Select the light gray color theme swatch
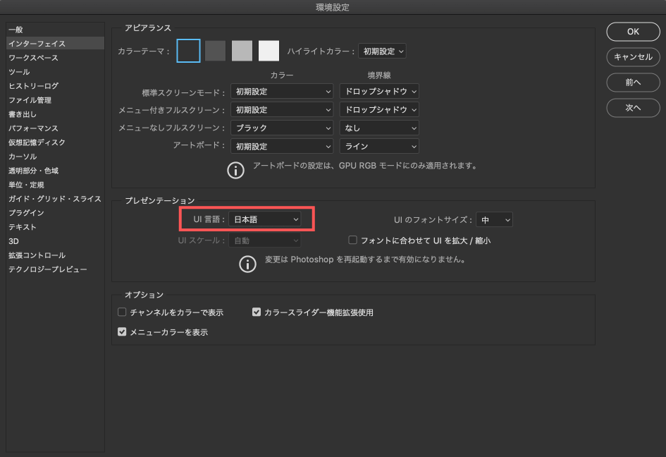 point(242,51)
